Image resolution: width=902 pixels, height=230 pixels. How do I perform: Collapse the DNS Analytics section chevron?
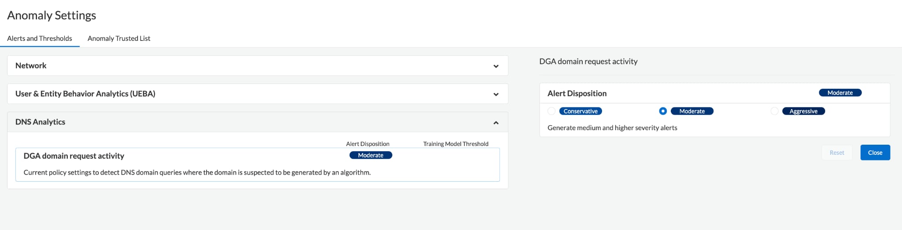pyautogui.click(x=496, y=123)
